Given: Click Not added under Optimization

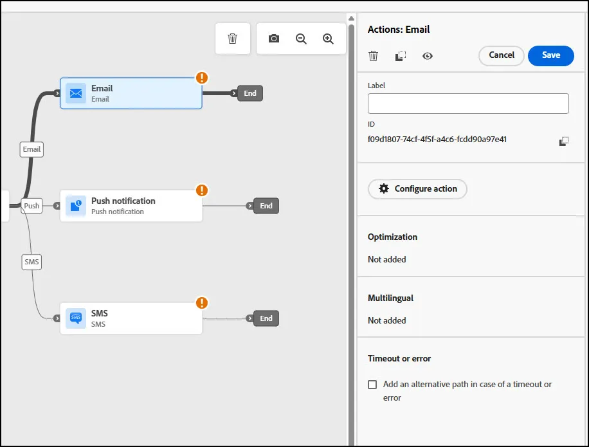Looking at the screenshot, I should click(x=387, y=260).
